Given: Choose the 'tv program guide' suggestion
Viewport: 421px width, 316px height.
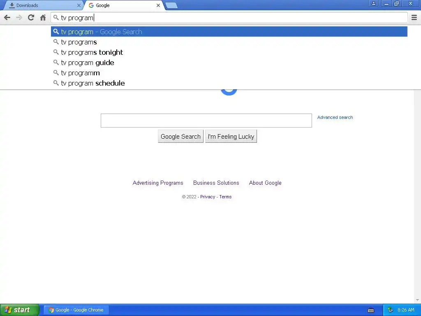Looking at the screenshot, I should (229, 63).
